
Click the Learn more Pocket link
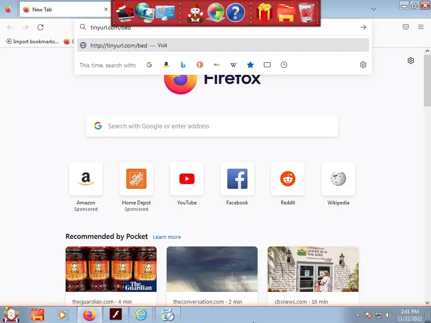(167, 237)
